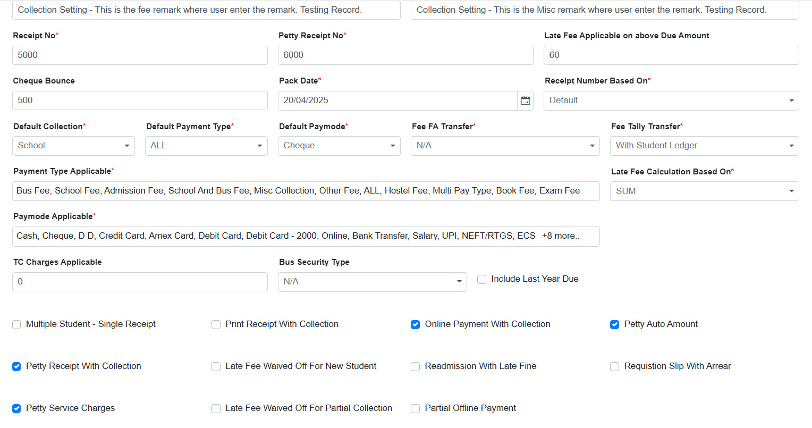
Task: Toggle Petty Auto Amount checkbox
Action: [615, 324]
